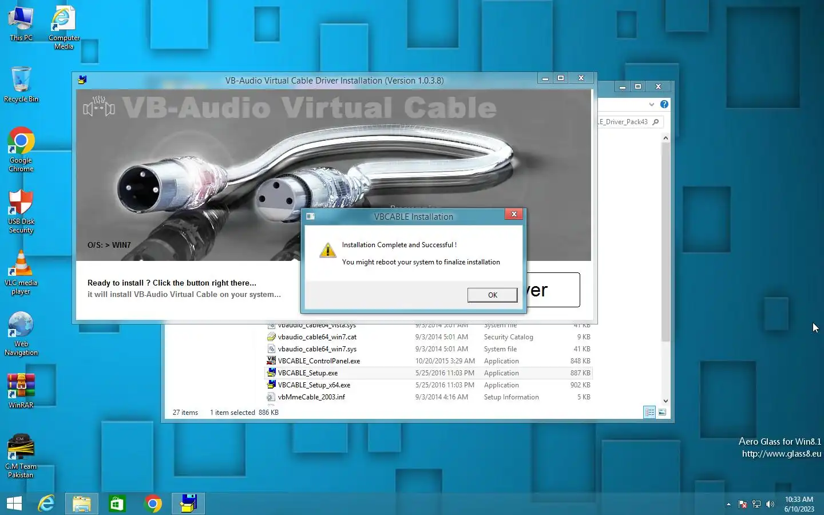Select VB-Audio installer taskbar icon
The width and height of the screenshot is (824, 515).
(x=188, y=504)
